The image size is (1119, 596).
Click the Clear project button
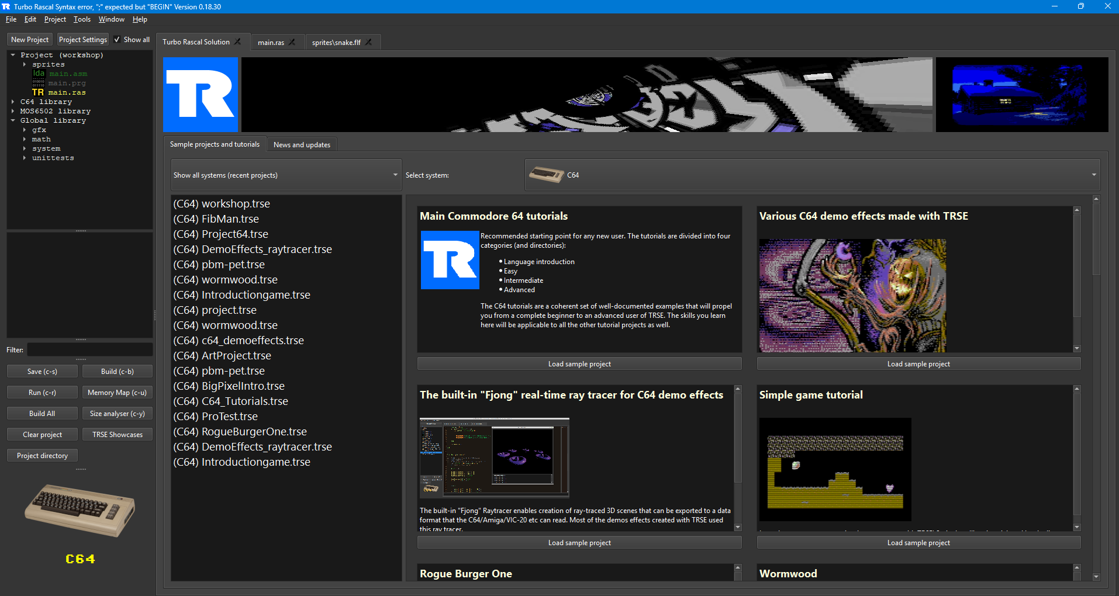tap(42, 434)
